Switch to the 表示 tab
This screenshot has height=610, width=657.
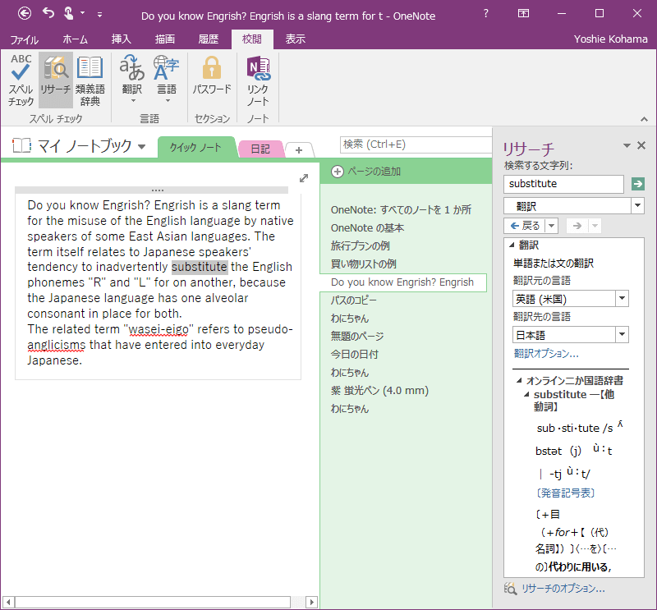pos(296,39)
